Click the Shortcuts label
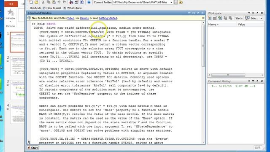270x152 pixels. point(35,8)
